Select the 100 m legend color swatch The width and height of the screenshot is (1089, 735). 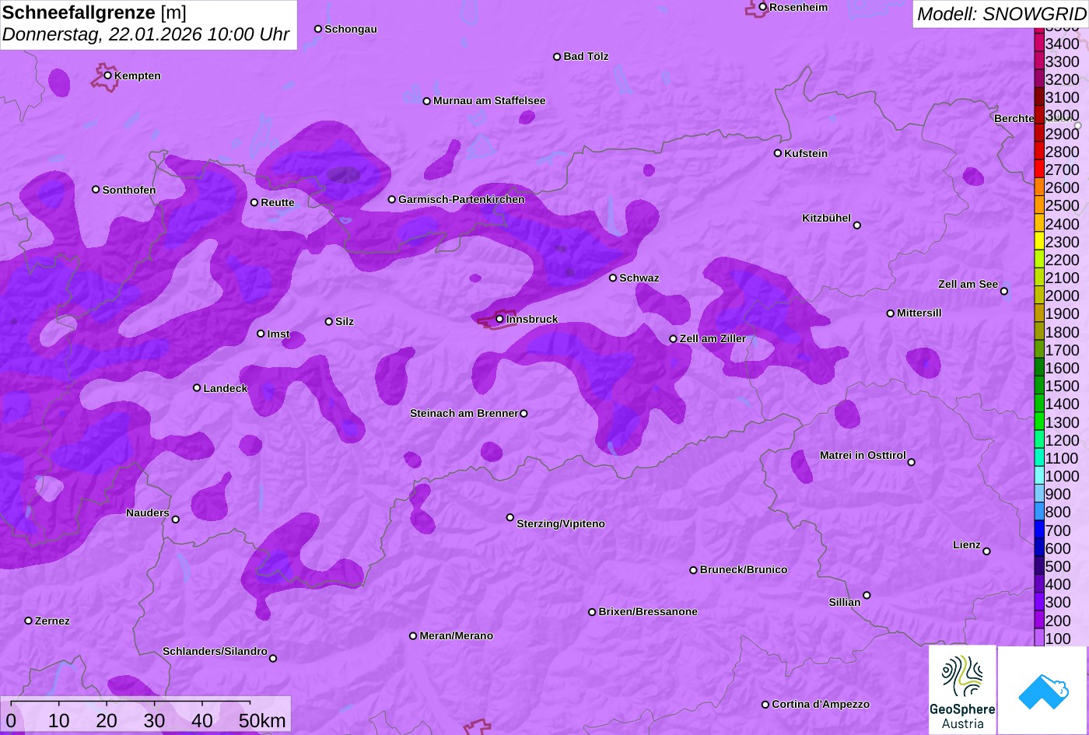(1039, 639)
